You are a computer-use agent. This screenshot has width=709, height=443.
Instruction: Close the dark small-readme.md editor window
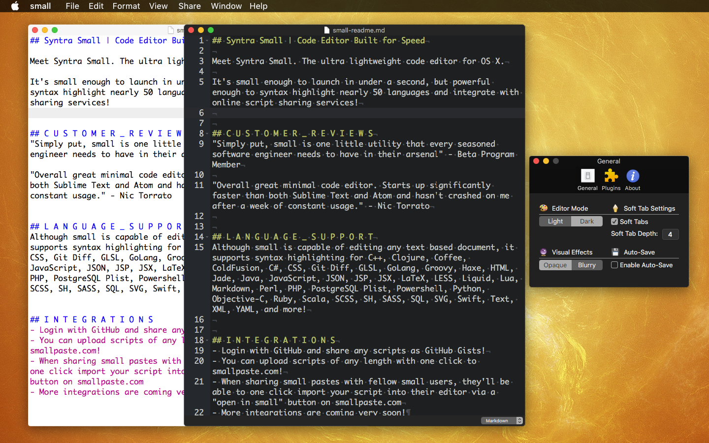[191, 30]
